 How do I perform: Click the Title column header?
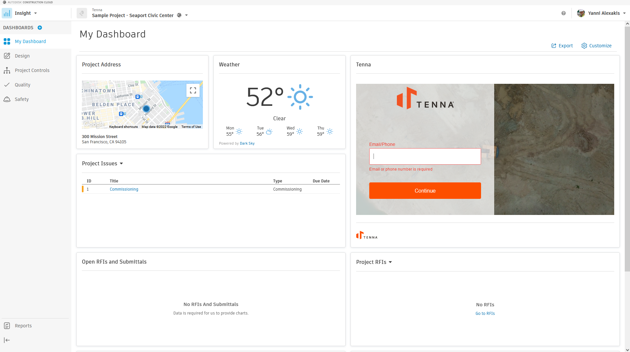click(114, 181)
